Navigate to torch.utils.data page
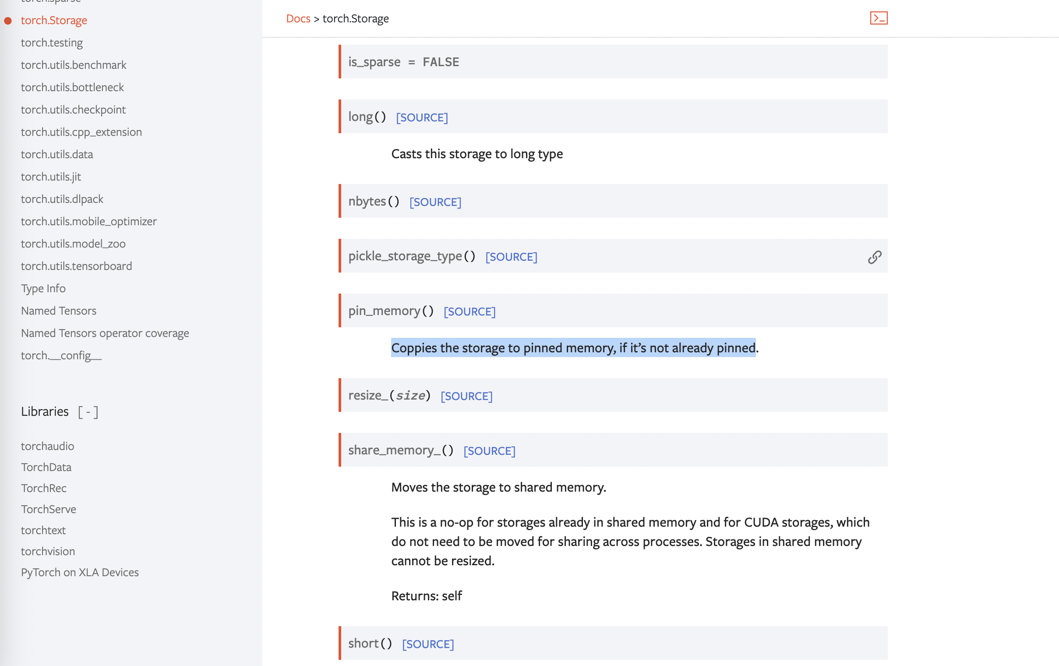This screenshot has height=666, width=1059. click(x=57, y=154)
